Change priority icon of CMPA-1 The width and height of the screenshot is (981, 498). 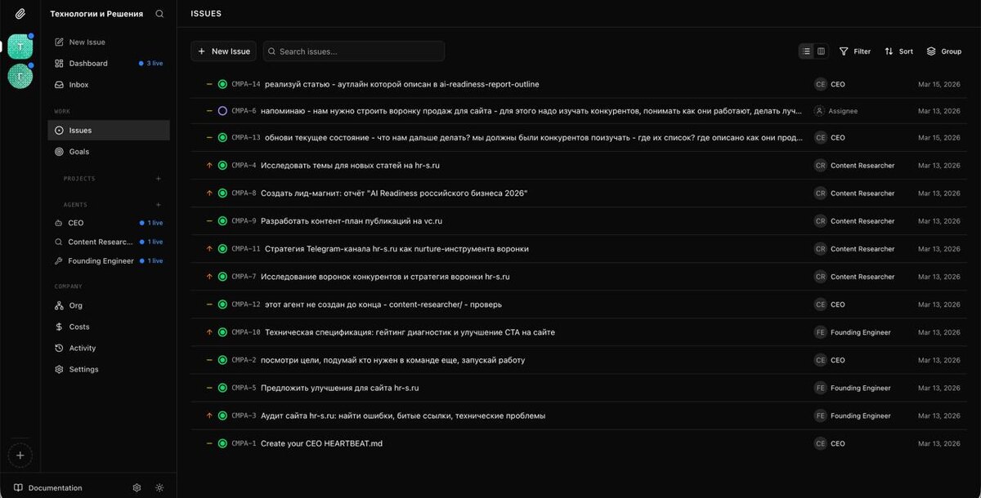(x=209, y=443)
